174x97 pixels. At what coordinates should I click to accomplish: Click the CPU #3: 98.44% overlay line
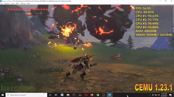[147, 23]
